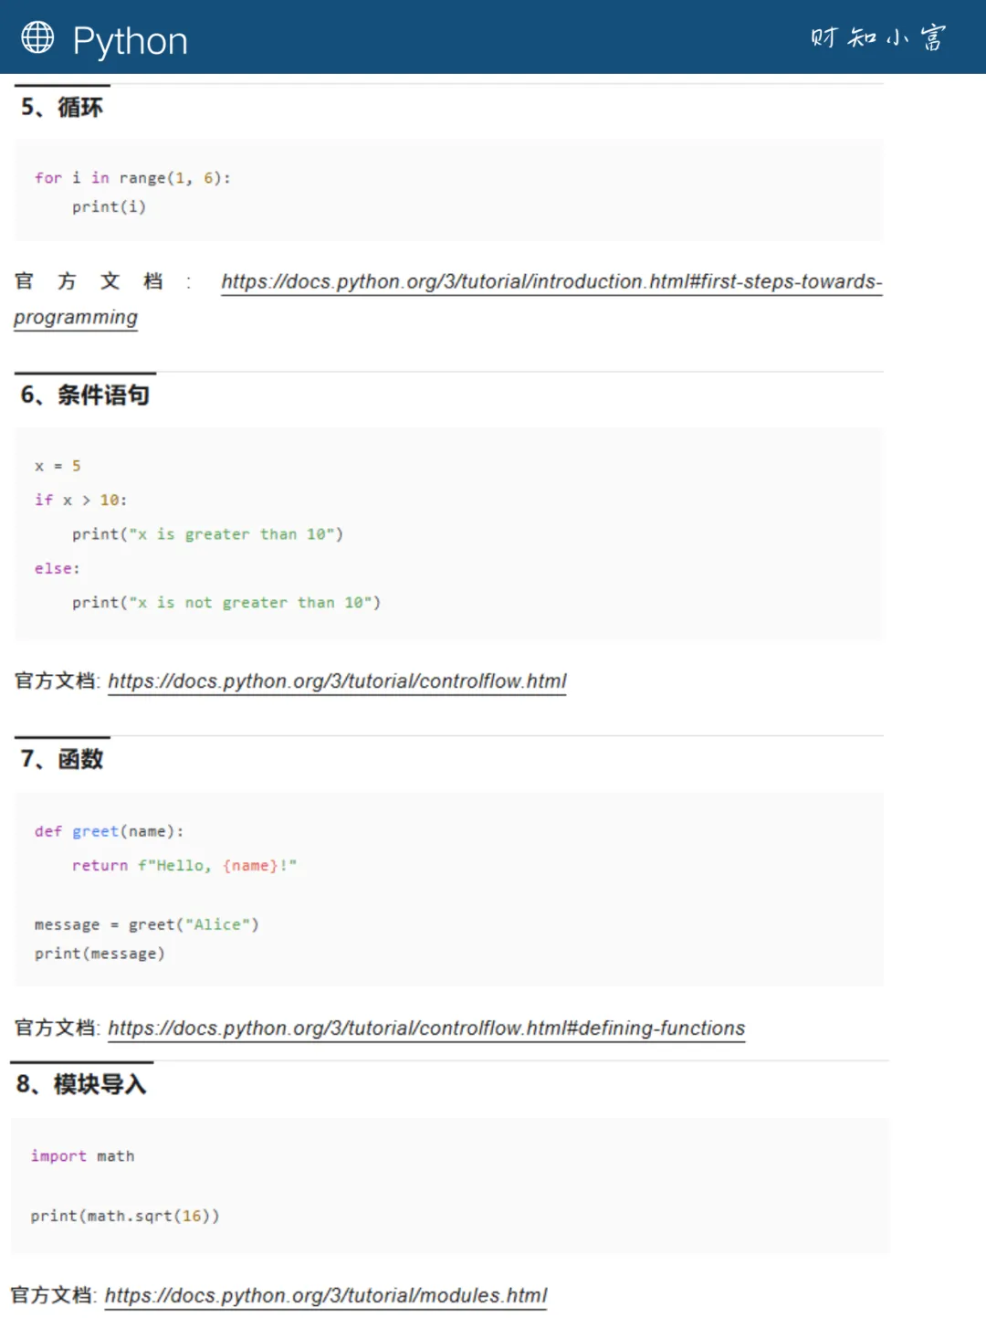Click the for loop range code line
This screenshot has height=1318, width=986.
pyautogui.click(x=132, y=178)
